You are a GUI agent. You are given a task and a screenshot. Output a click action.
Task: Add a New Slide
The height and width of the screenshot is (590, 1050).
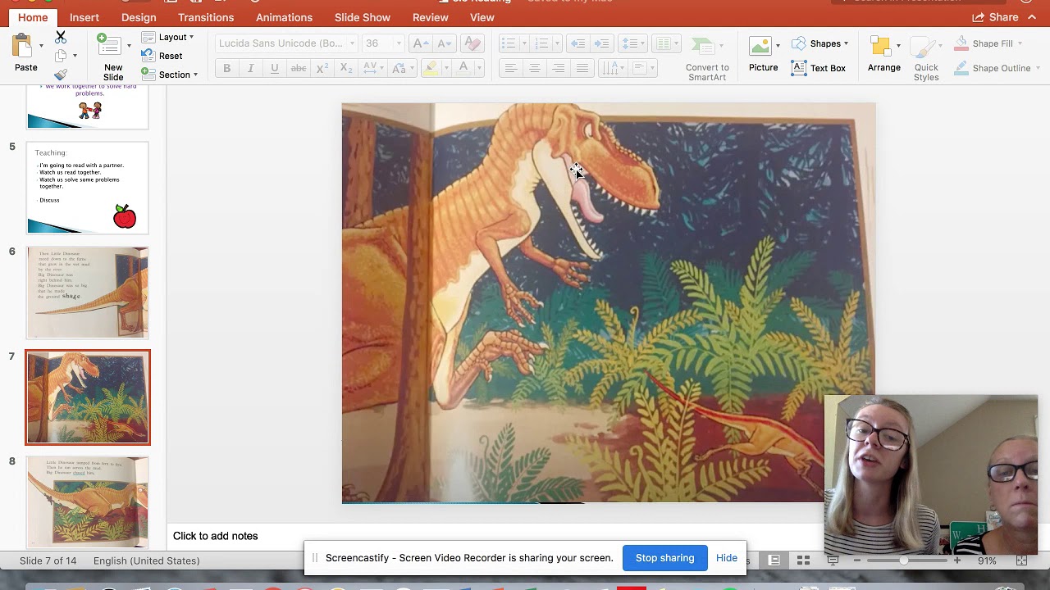(113, 56)
